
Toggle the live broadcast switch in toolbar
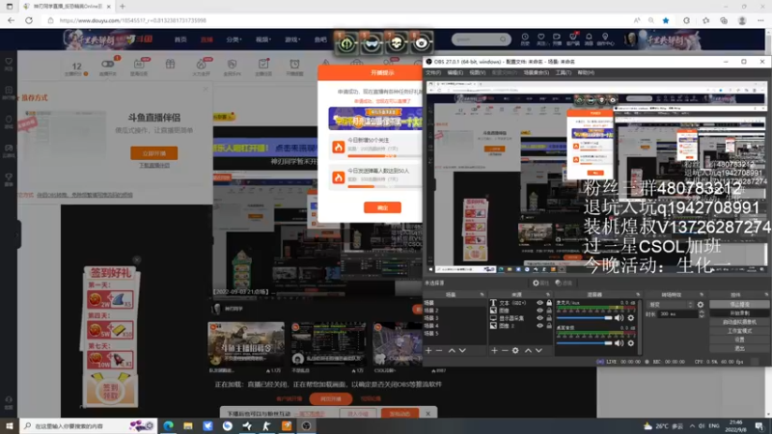coord(107,64)
